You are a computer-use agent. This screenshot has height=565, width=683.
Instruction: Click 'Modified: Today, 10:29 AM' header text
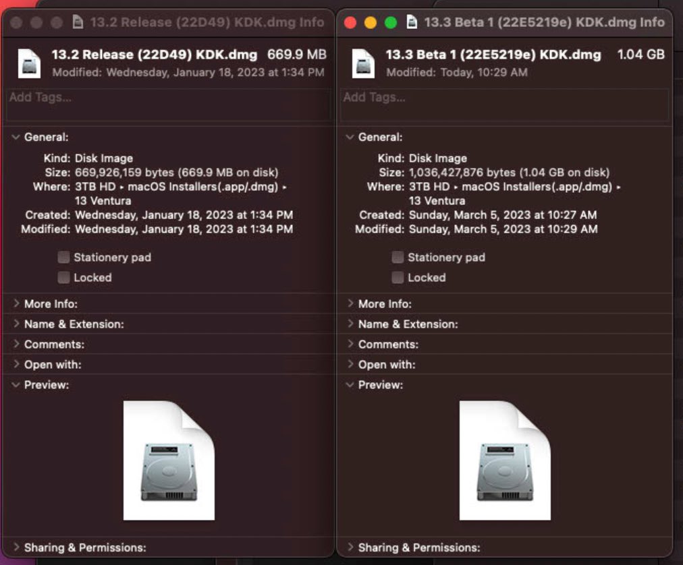456,72
